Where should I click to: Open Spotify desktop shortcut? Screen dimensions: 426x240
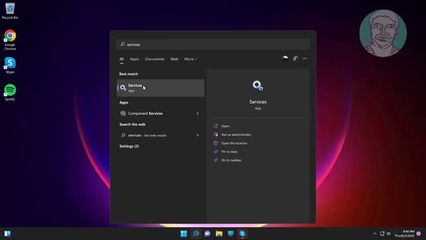(10, 93)
